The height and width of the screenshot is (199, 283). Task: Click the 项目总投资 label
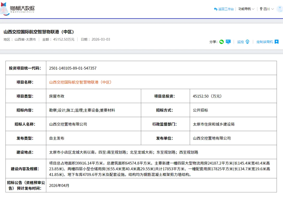(164, 96)
